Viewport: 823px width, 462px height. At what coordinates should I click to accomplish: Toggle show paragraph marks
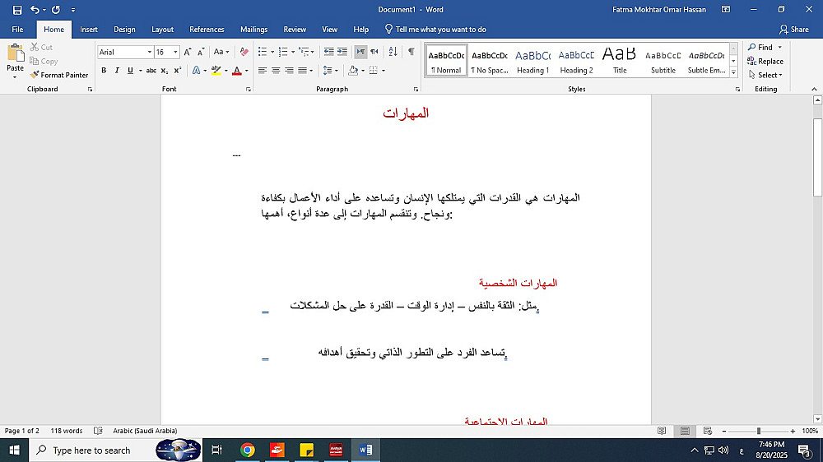411,52
